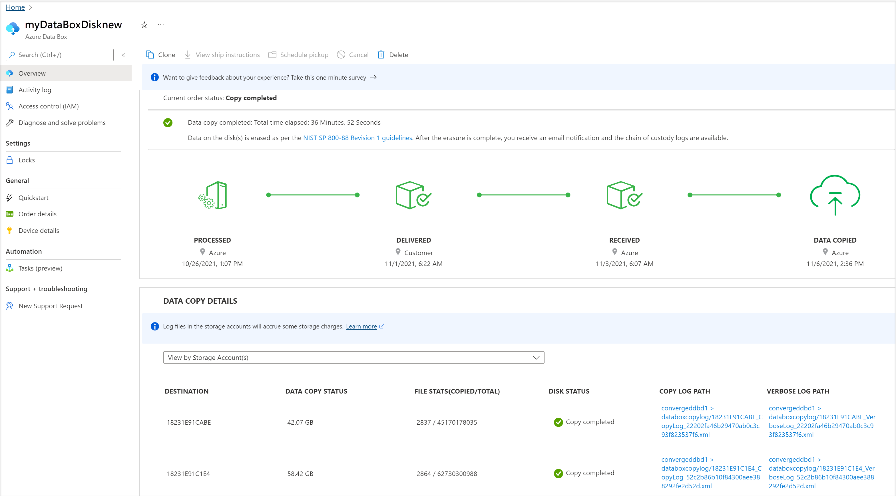Viewport: 896px width, 496px height.
Task: Expand the left navigation collapse chevron
Action: tap(123, 55)
